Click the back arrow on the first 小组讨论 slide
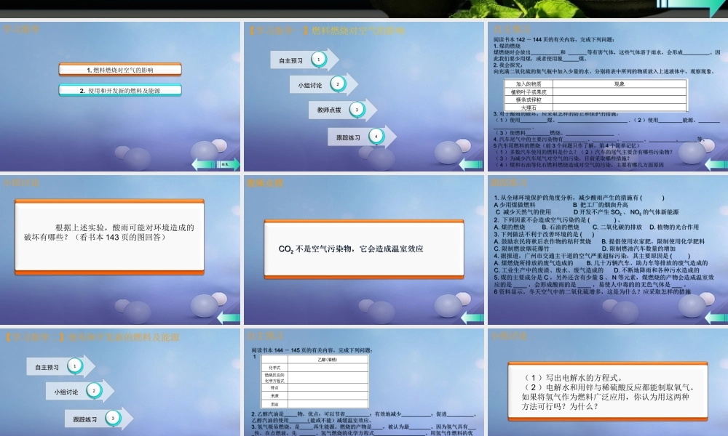Viewport: 728px width, 436px height. click(x=229, y=318)
